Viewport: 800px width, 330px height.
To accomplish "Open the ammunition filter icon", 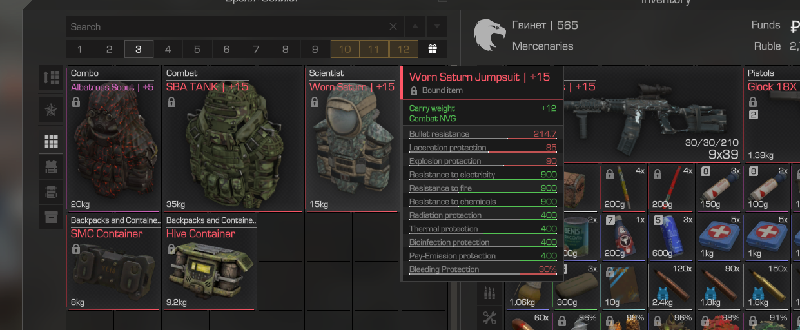I will tap(490, 293).
